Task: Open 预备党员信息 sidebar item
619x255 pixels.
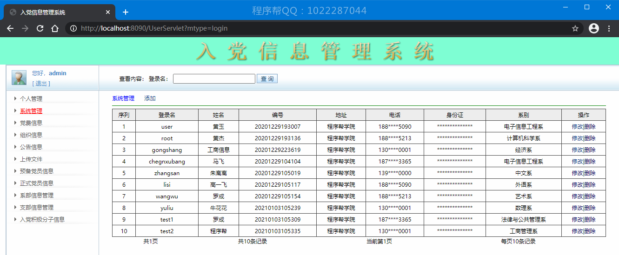Action: pos(36,171)
